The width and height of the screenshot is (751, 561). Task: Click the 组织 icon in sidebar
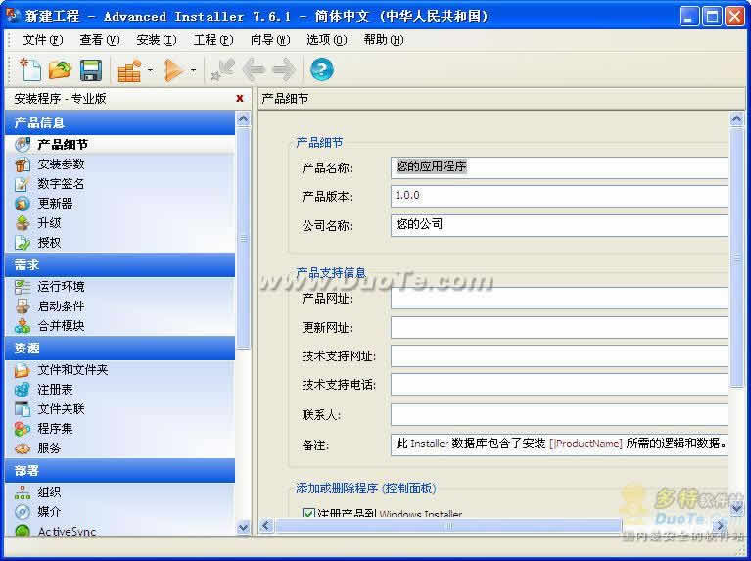(23, 492)
